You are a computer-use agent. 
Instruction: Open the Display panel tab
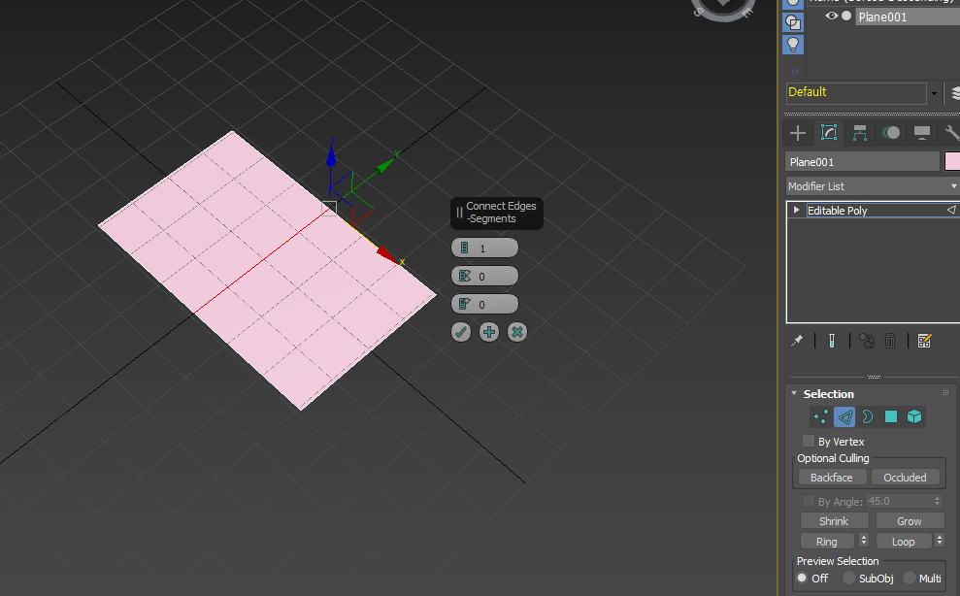point(922,133)
